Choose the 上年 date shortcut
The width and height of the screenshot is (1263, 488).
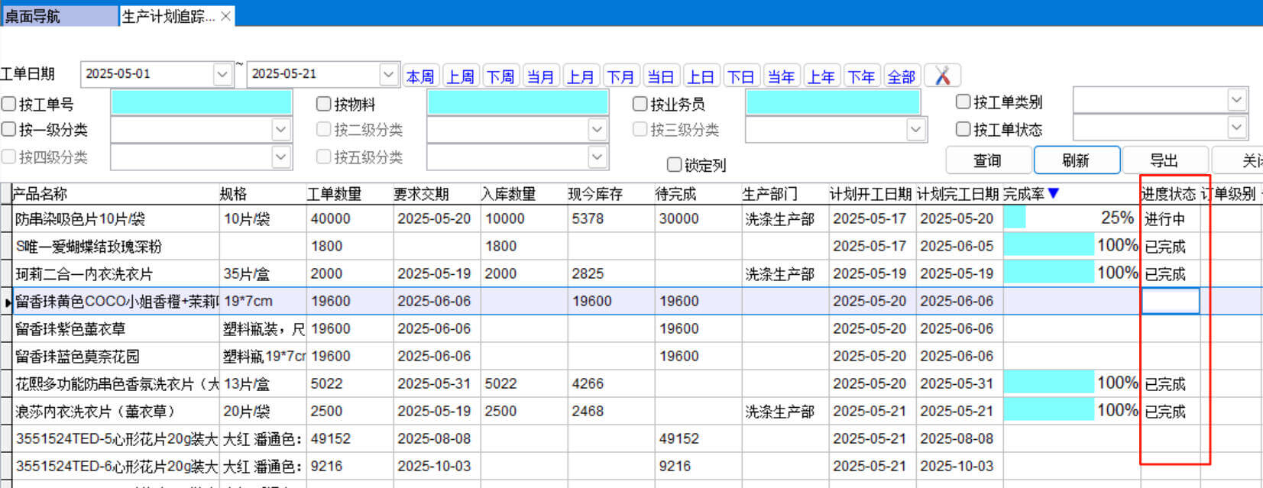[821, 76]
